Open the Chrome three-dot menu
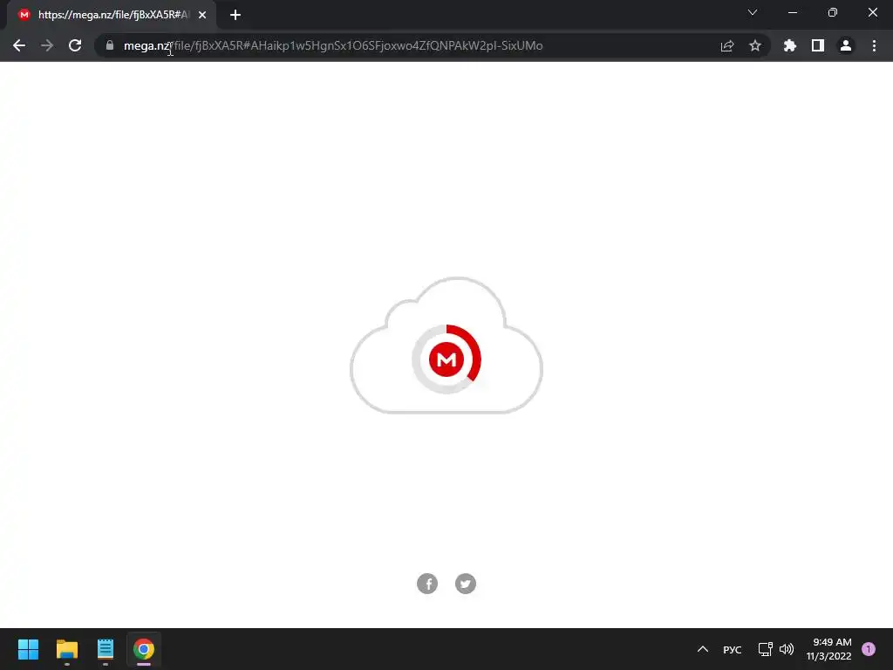The image size is (893, 670). tap(874, 45)
